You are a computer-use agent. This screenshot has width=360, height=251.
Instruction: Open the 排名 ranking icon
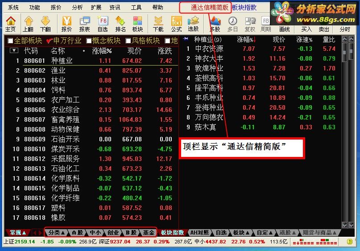(x=120, y=24)
